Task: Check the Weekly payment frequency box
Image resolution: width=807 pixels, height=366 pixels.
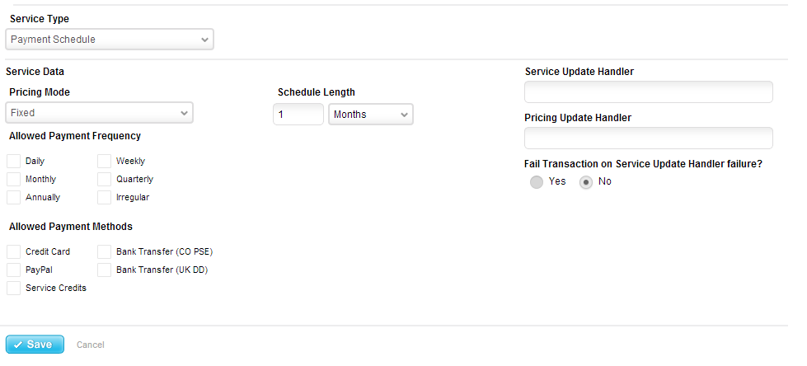Action: [105, 162]
